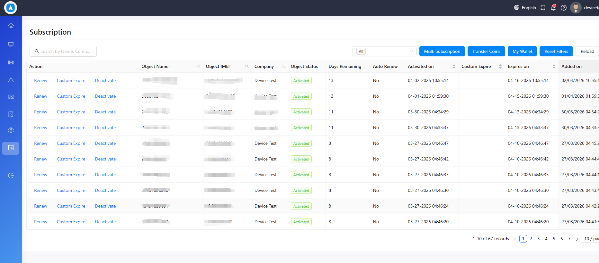Open the alerts triangle sidebar icon
This screenshot has width=599, height=263.
pyautogui.click(x=11, y=80)
